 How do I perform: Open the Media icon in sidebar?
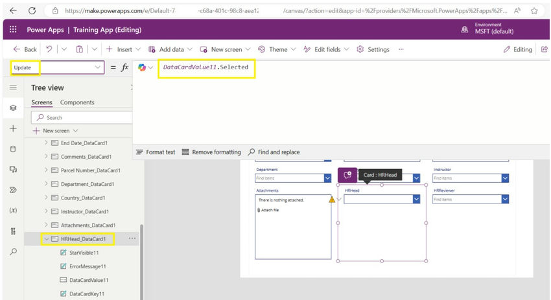13,170
